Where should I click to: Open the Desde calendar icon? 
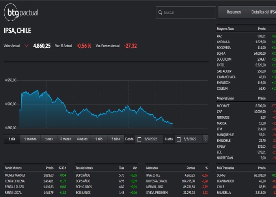point(139,139)
